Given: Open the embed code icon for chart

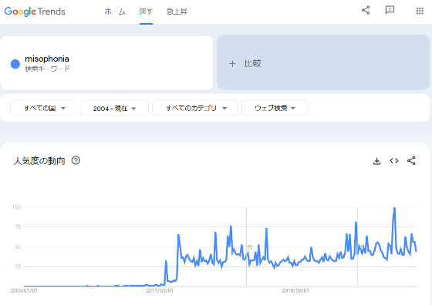Looking at the screenshot, I should point(394,161).
